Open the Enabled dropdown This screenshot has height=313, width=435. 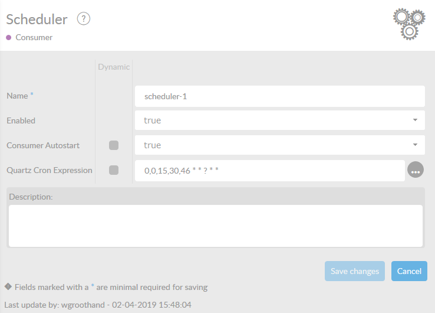click(280, 120)
